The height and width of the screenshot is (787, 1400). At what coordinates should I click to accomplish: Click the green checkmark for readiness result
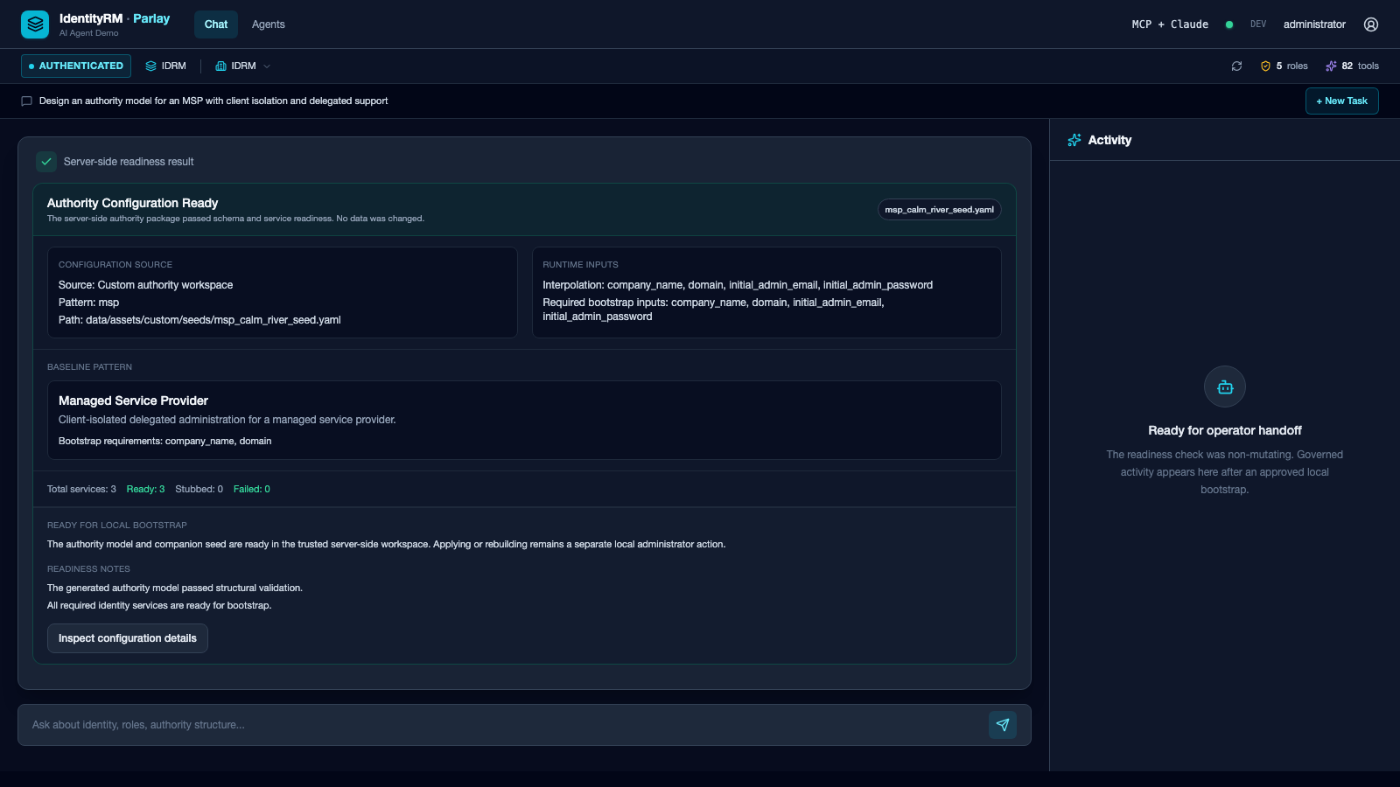pos(46,162)
